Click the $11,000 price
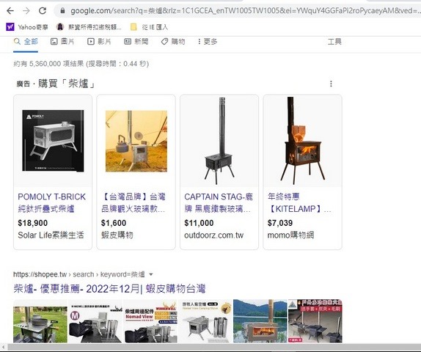The height and width of the screenshot is (352, 421). point(199,223)
